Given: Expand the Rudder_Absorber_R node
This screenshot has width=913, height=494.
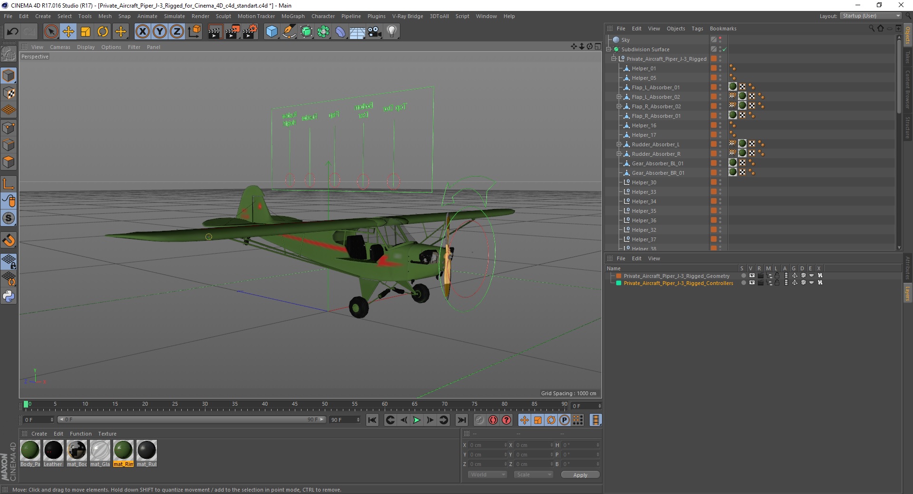Looking at the screenshot, I should tap(619, 153).
